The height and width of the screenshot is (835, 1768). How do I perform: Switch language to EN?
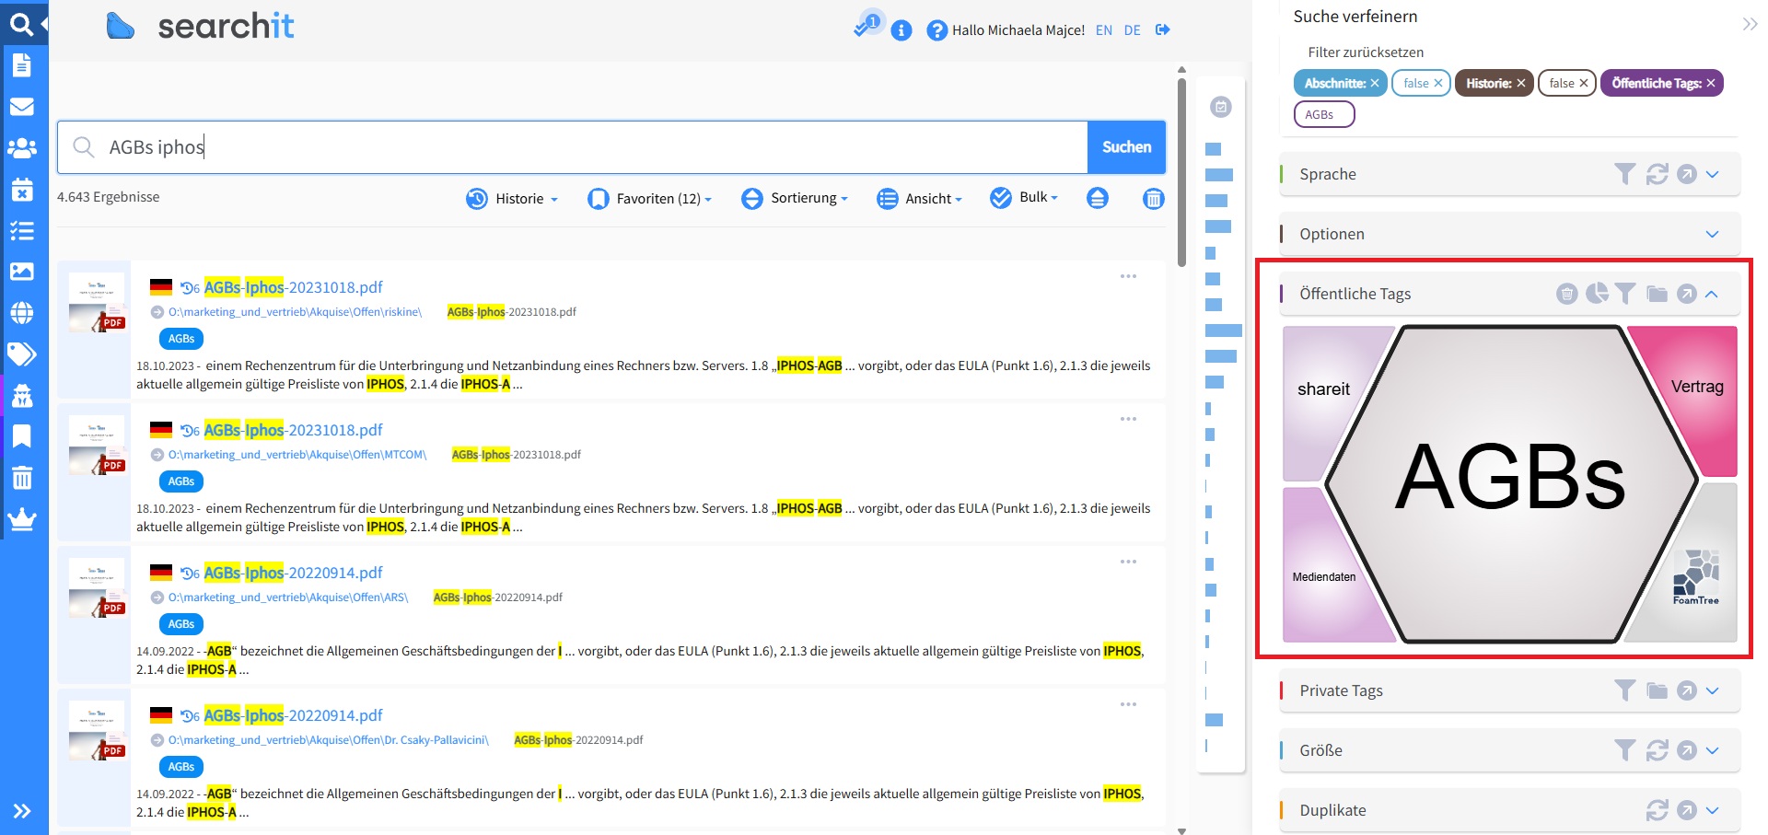click(x=1103, y=30)
